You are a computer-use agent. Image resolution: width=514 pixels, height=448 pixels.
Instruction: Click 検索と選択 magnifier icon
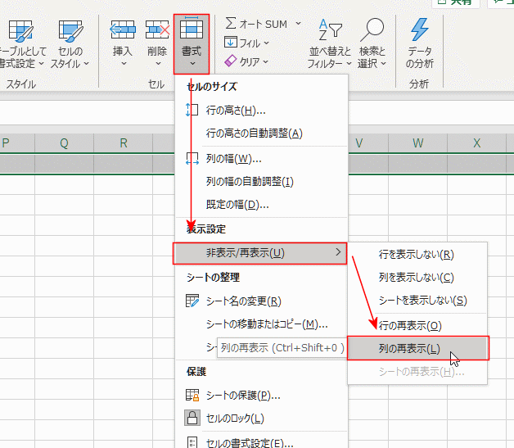point(372,31)
